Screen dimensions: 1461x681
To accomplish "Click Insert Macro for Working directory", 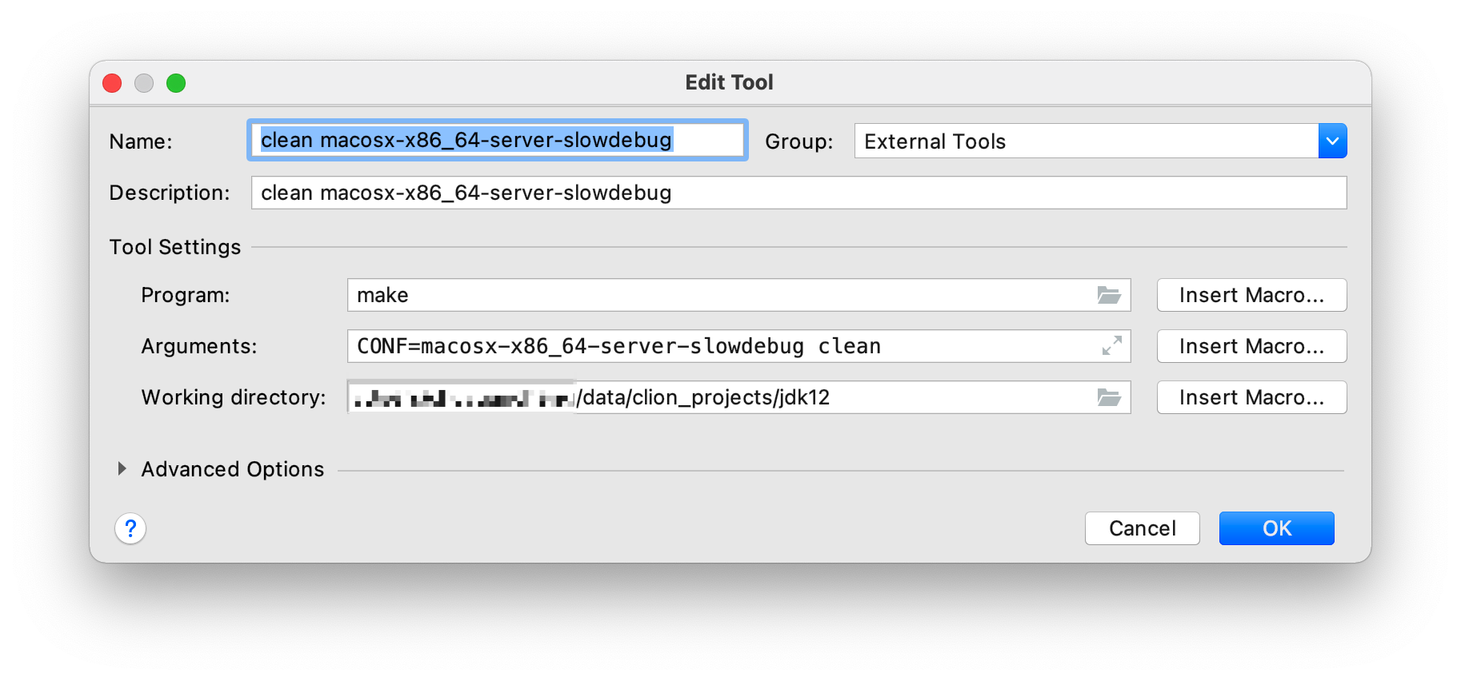I will pos(1251,397).
